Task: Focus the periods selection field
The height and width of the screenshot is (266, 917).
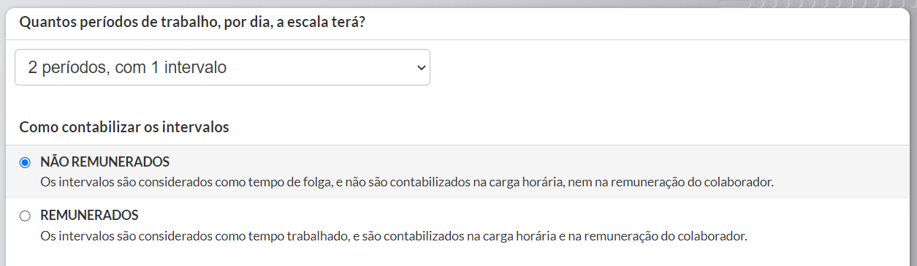Action: tap(222, 67)
